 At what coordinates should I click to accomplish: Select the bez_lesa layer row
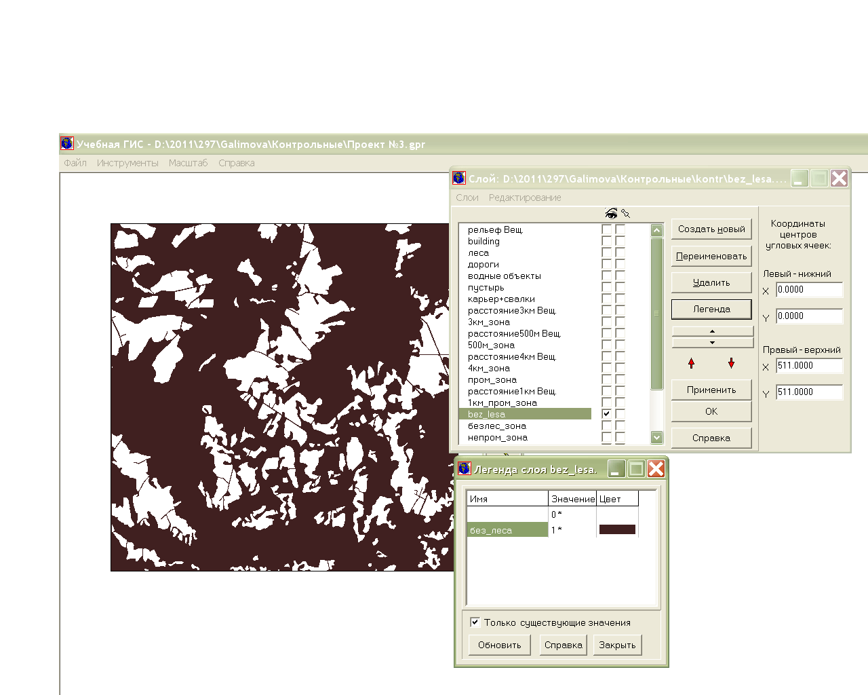(x=526, y=414)
